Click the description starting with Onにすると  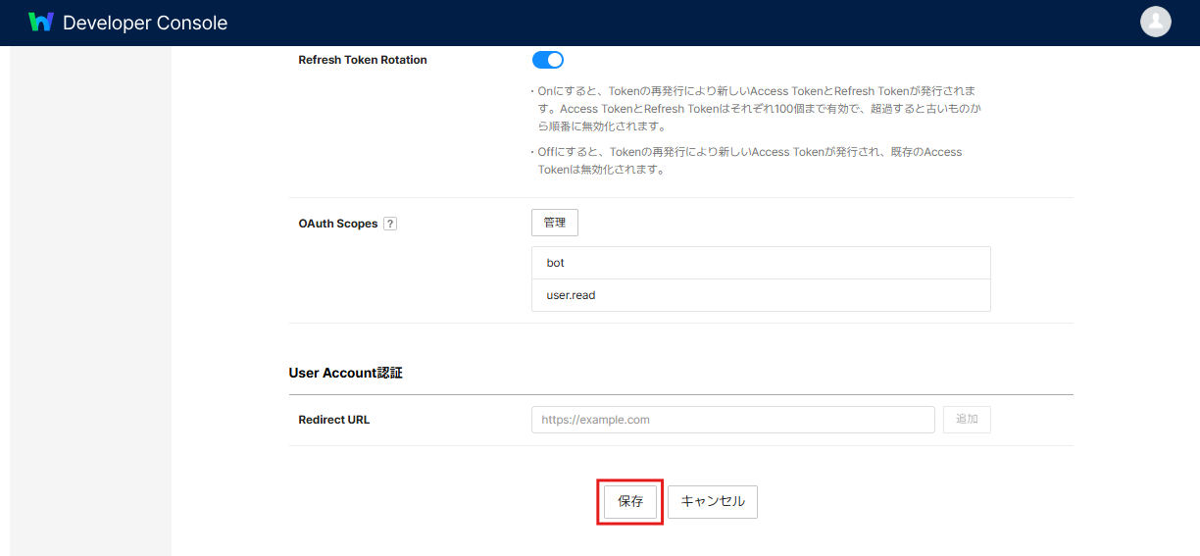(756, 109)
